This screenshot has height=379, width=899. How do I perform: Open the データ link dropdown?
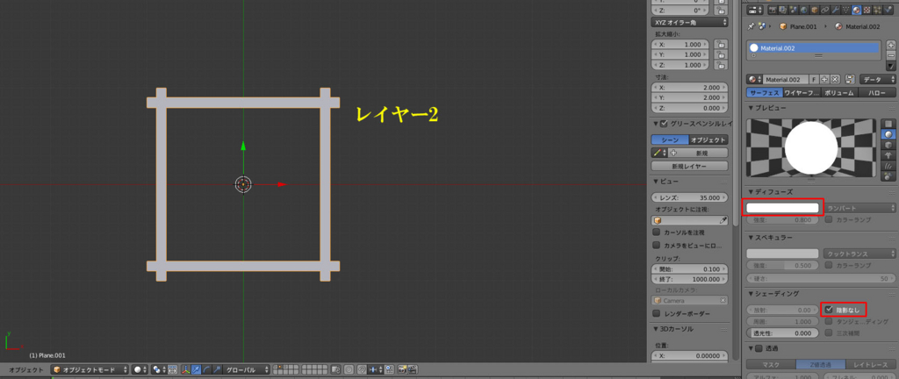pos(878,80)
